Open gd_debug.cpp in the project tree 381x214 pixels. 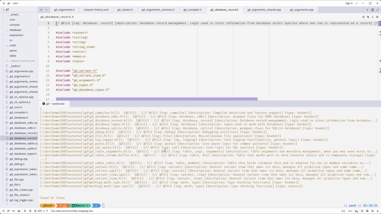point(19,159)
